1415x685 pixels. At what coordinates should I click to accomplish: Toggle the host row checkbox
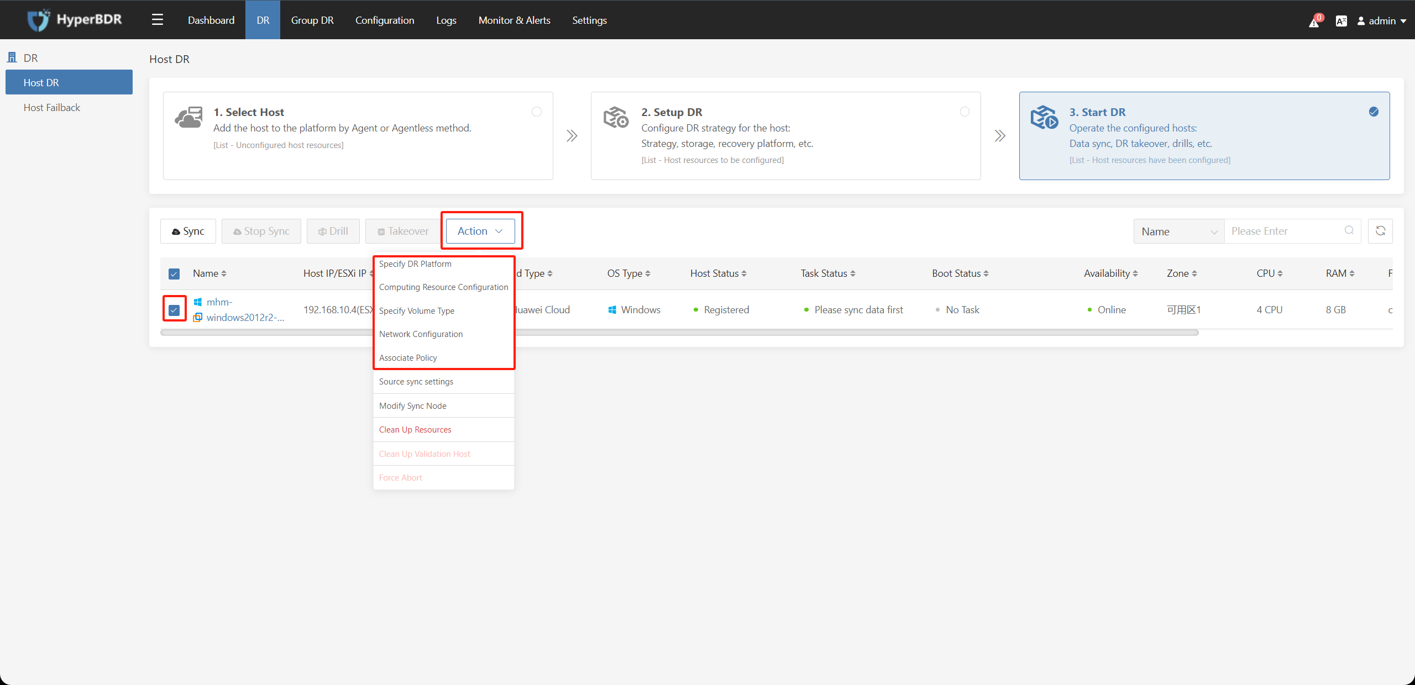[174, 310]
